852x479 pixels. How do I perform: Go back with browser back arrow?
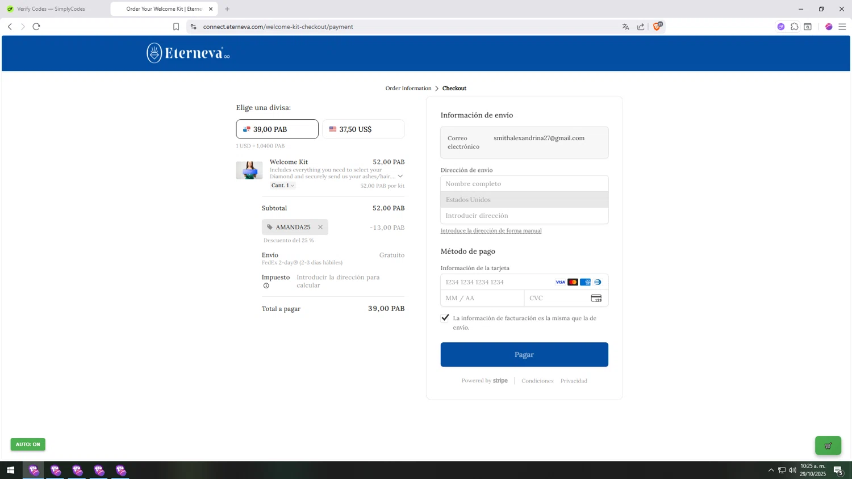pyautogui.click(x=10, y=27)
